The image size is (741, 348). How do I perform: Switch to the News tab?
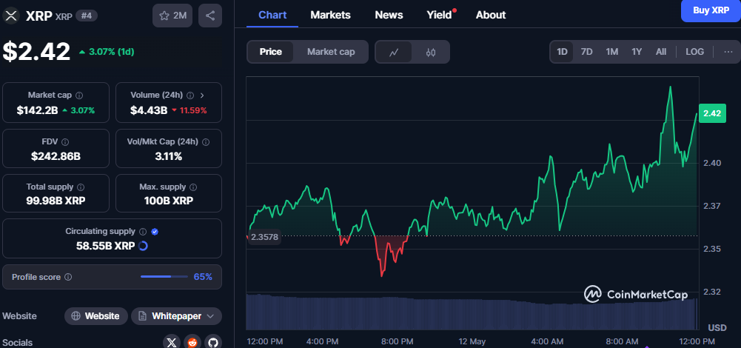389,15
